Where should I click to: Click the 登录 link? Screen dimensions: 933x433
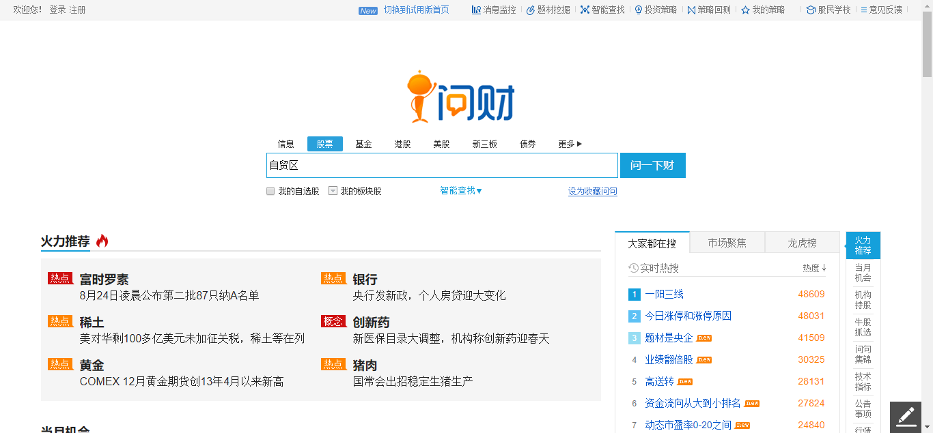pos(57,10)
